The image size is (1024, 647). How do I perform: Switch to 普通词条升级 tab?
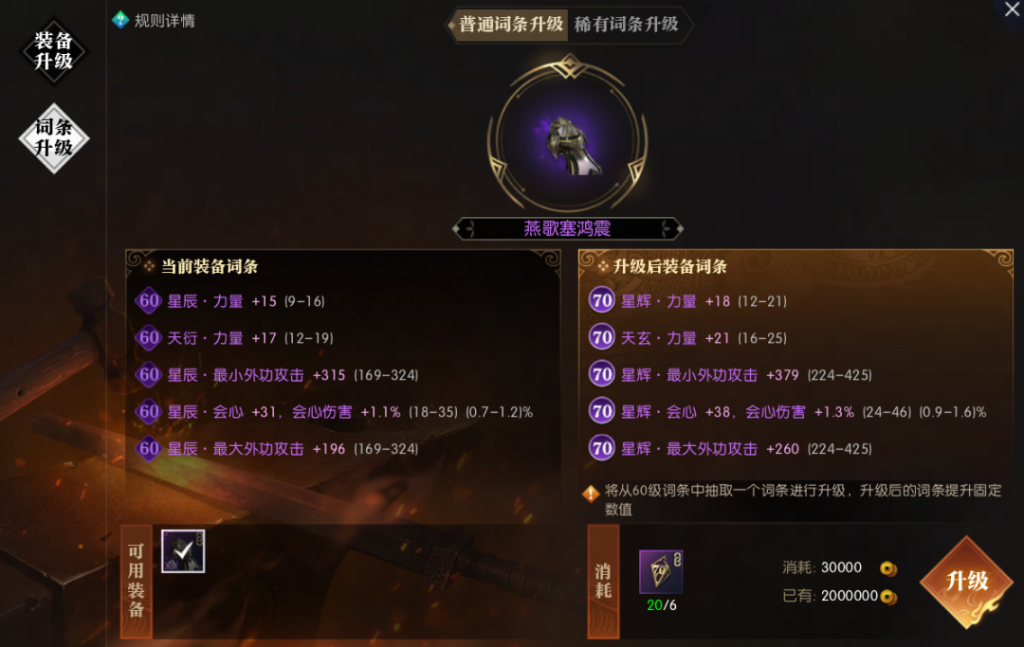(x=510, y=25)
